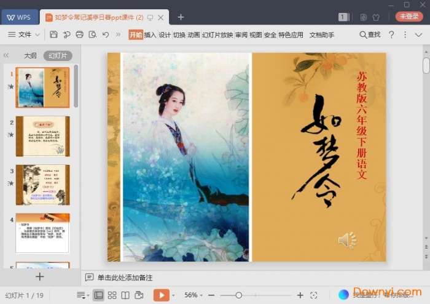
Task: Close the document tab 如梦令
Action: [x=161, y=18]
